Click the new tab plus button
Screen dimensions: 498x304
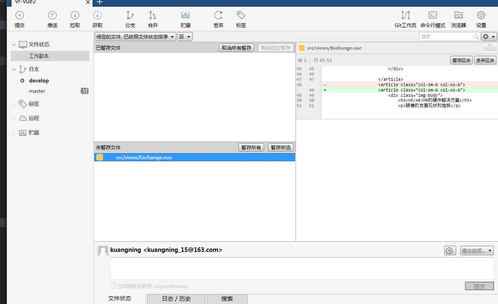click(99, 2)
